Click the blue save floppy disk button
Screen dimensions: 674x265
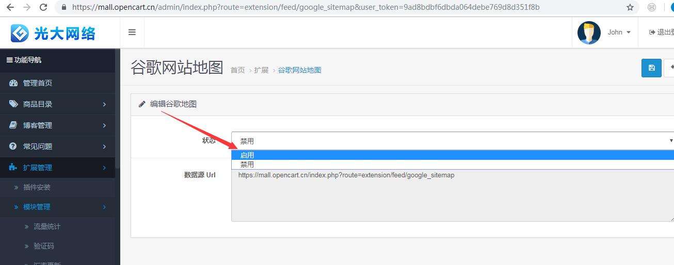tap(651, 68)
